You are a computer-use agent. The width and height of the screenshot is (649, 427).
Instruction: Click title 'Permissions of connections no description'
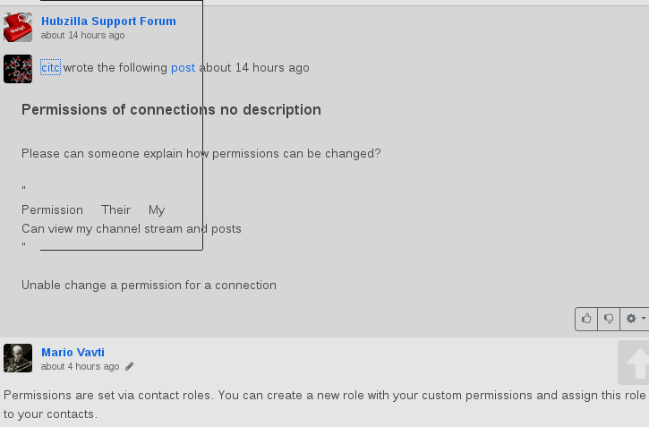point(171,109)
